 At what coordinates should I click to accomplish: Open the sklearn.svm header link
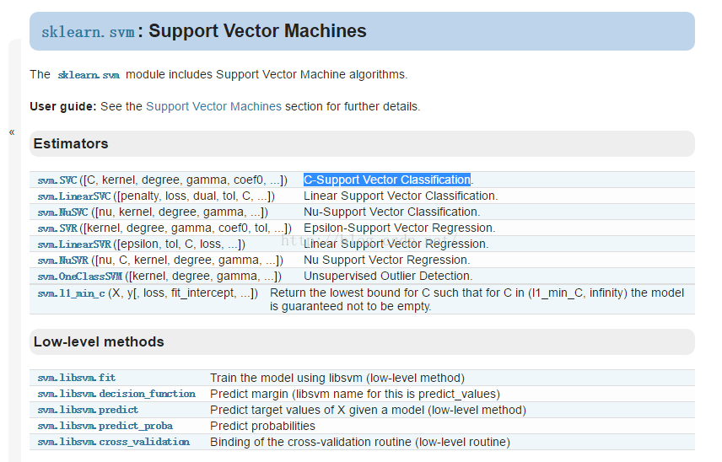(88, 32)
